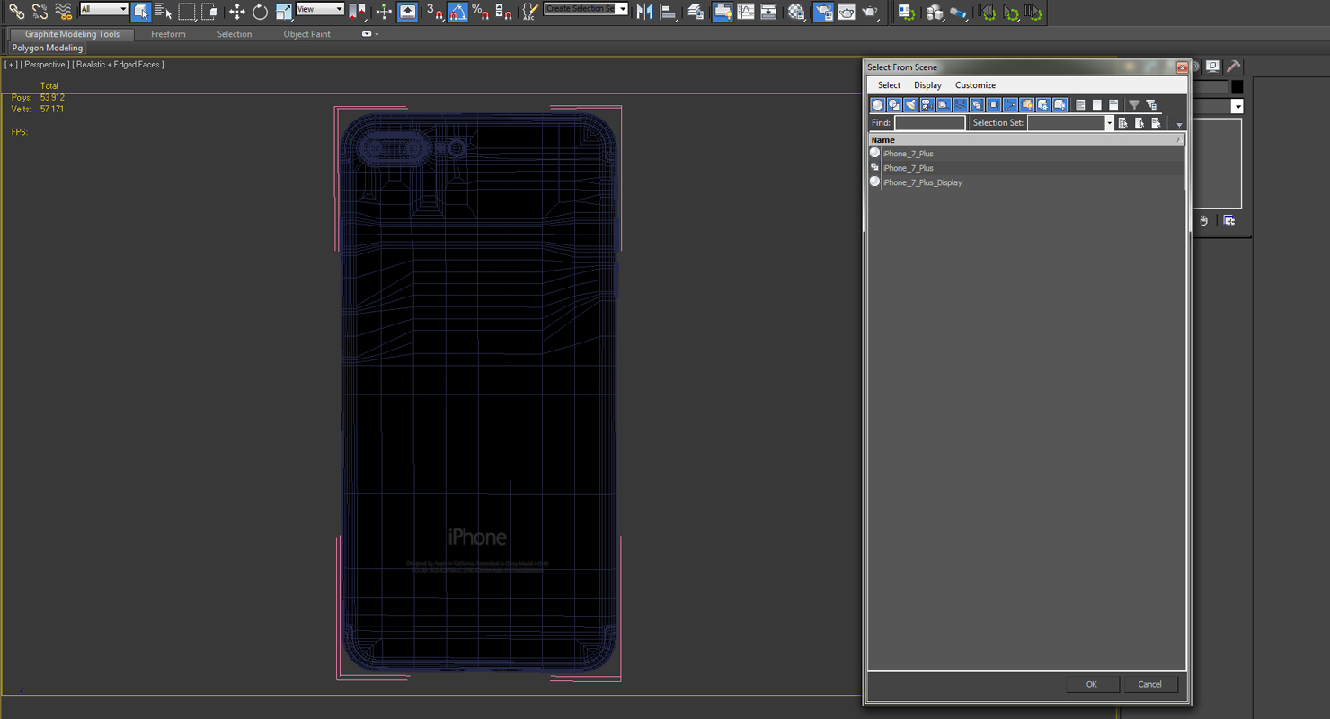Select the first iPhone_7_Plus geometry item

click(1026, 154)
